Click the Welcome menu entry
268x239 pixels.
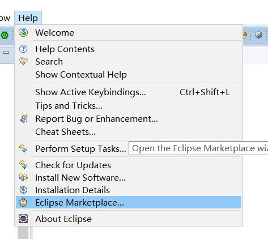[x=129, y=33]
